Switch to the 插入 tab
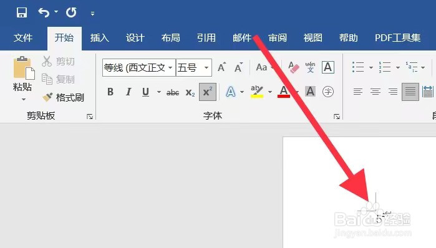 coord(100,38)
